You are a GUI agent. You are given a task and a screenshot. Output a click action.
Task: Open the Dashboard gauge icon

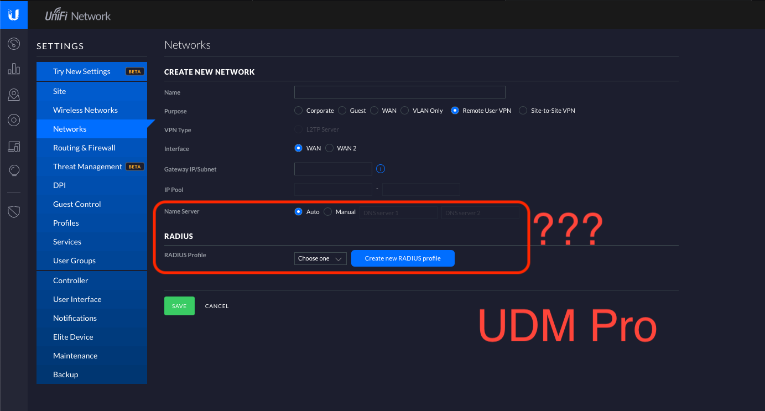14,44
